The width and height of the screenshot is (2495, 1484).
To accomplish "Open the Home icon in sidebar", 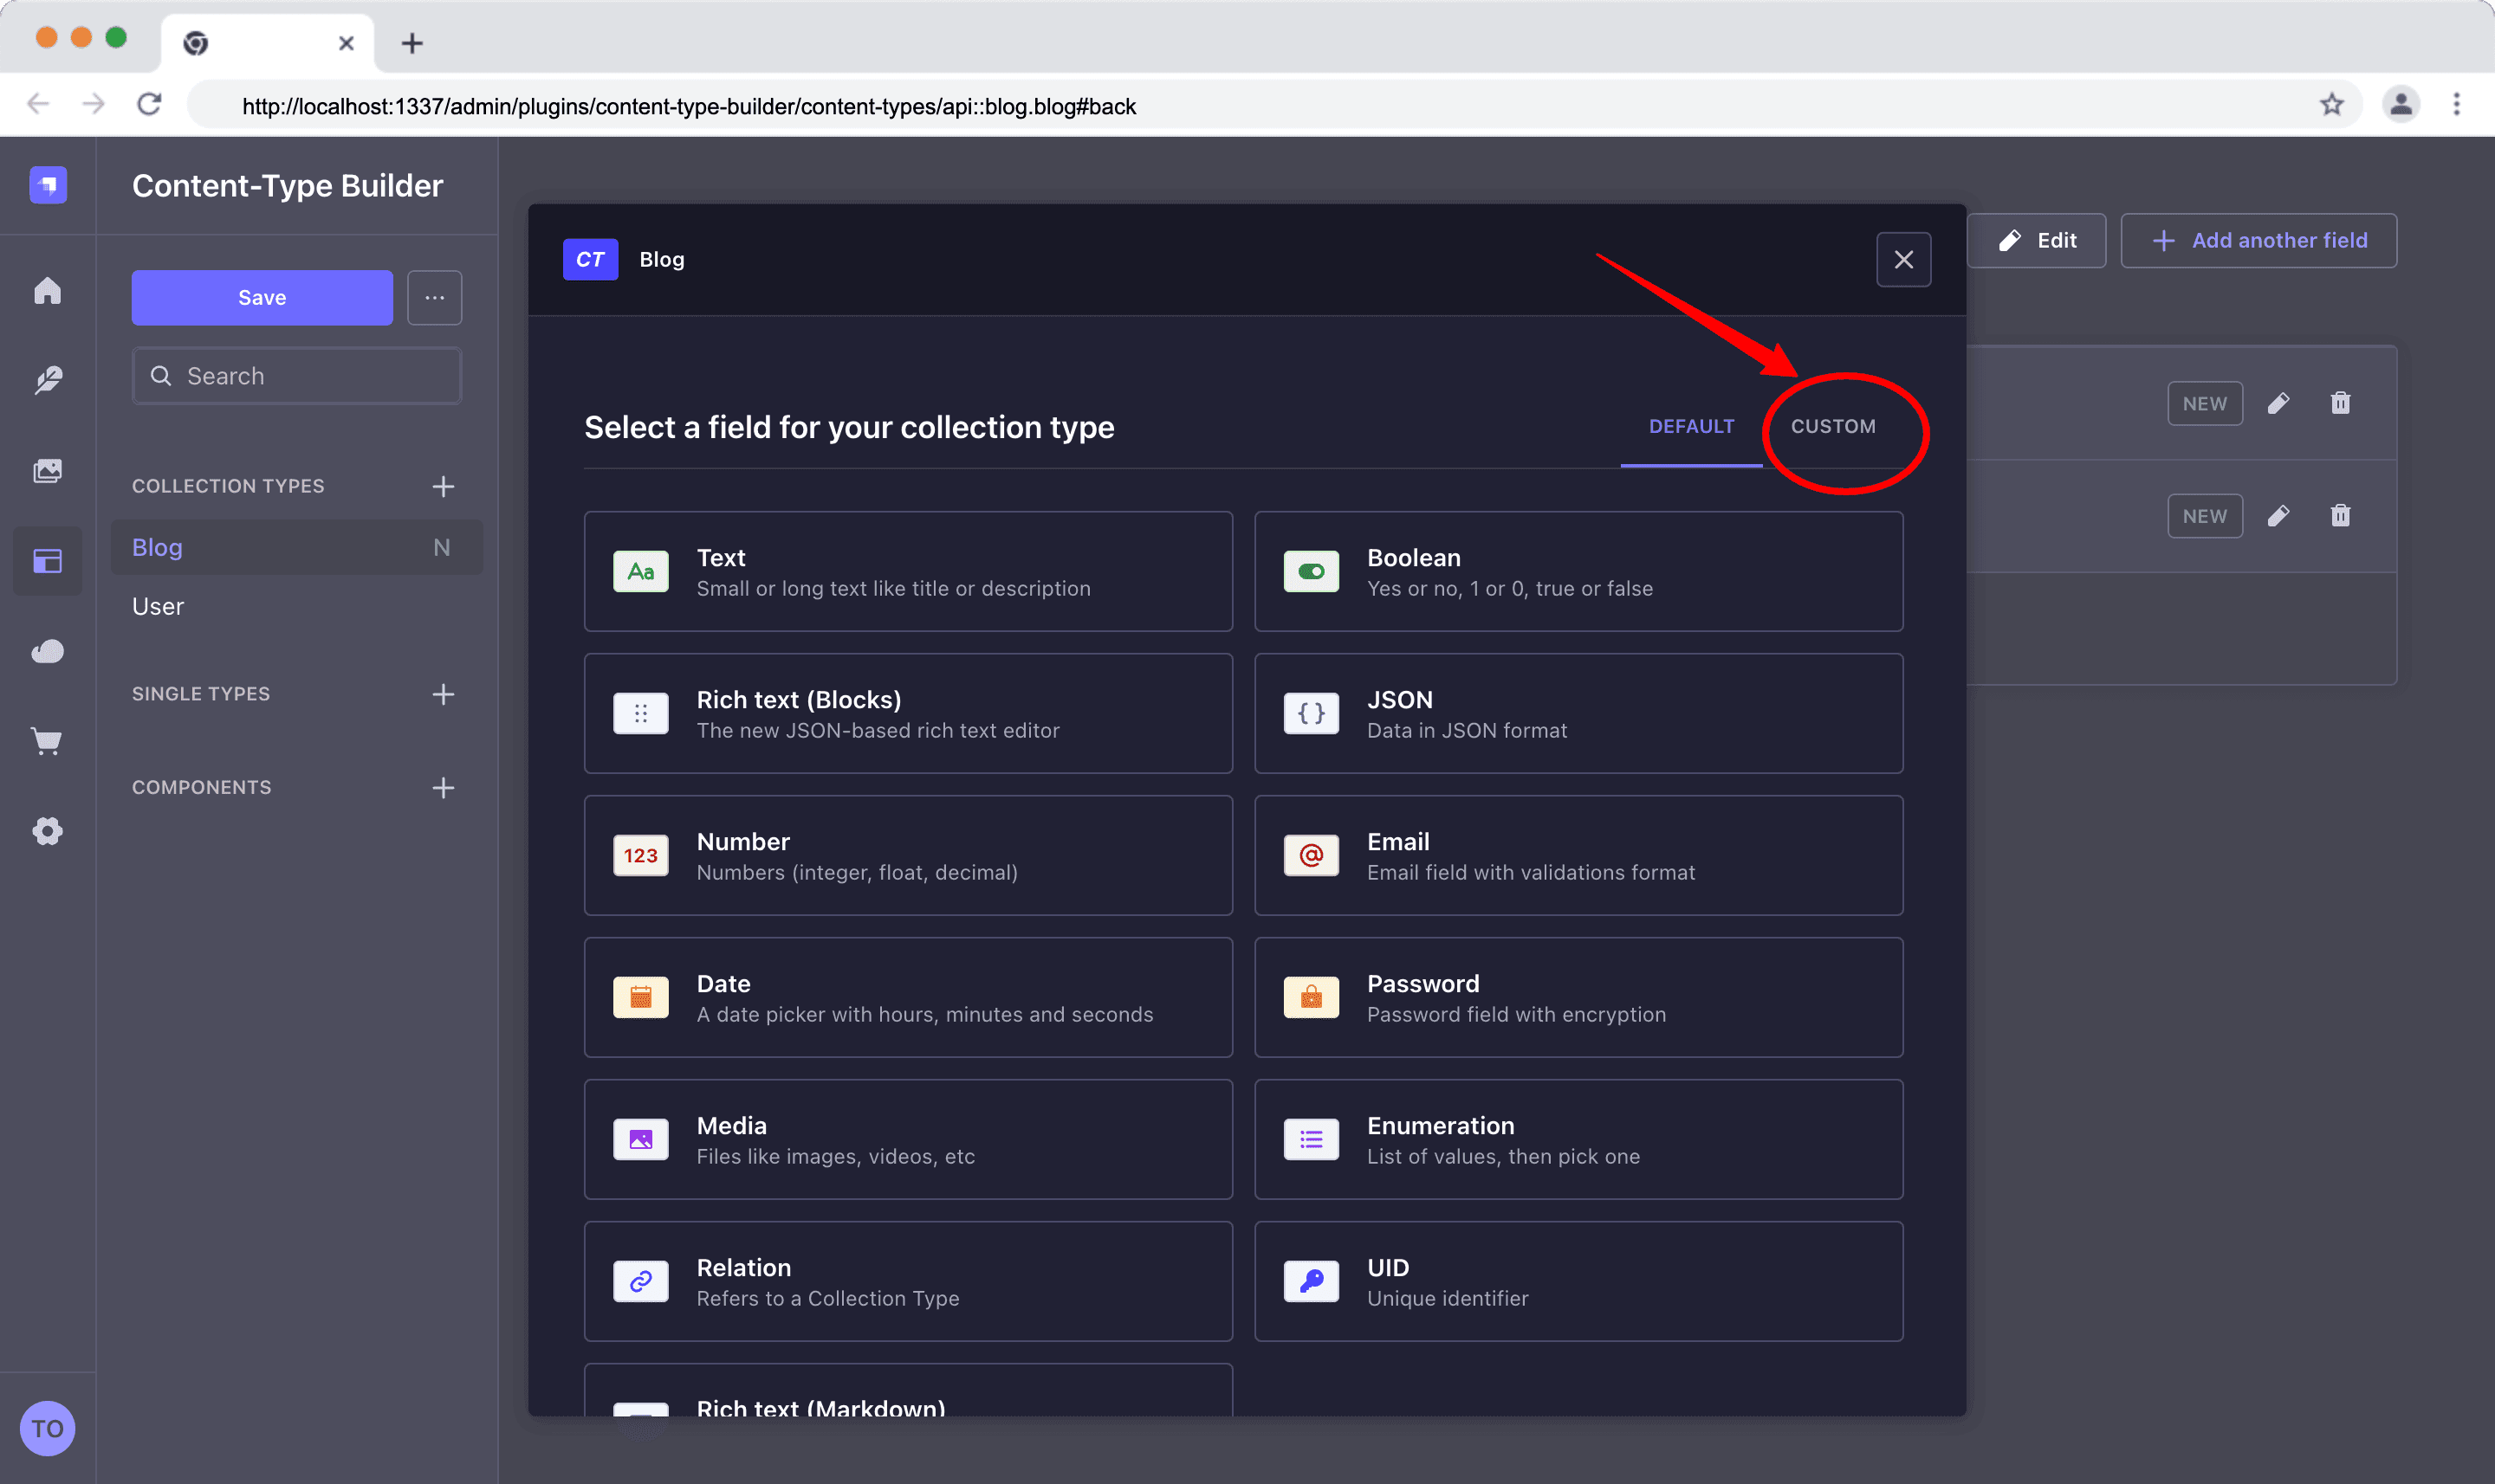I will click(x=48, y=291).
